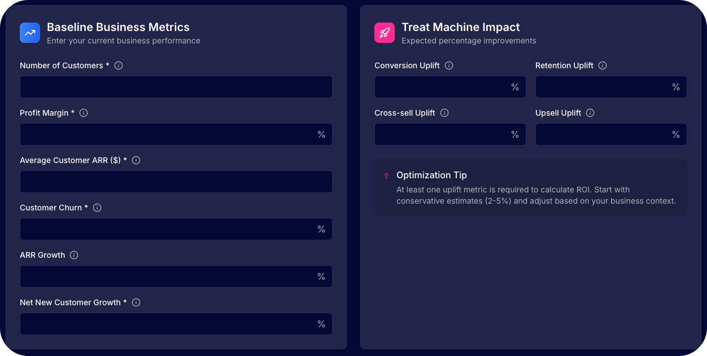Click info icon beside Profit Margin label
The height and width of the screenshot is (356, 707).
(x=84, y=113)
